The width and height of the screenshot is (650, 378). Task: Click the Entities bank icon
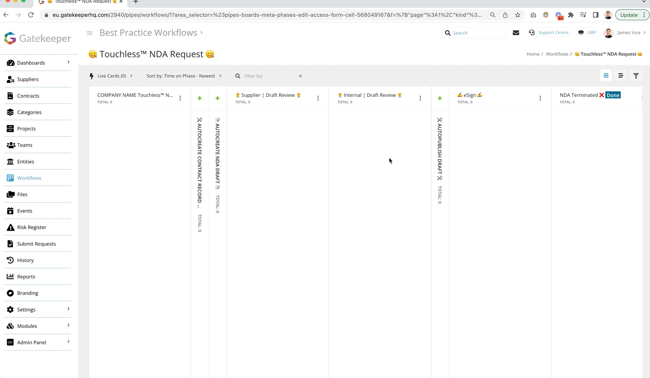pyautogui.click(x=11, y=161)
